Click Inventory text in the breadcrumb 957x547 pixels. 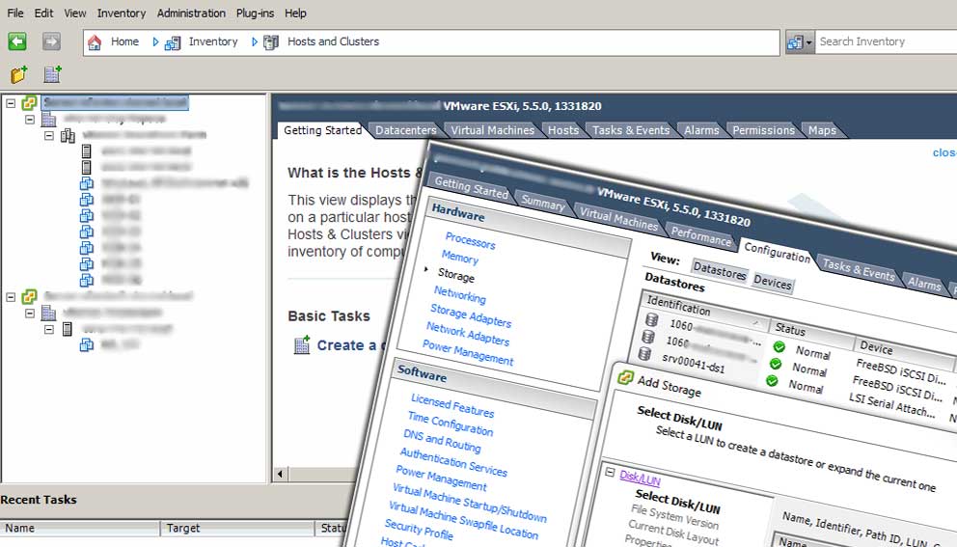[x=213, y=41]
